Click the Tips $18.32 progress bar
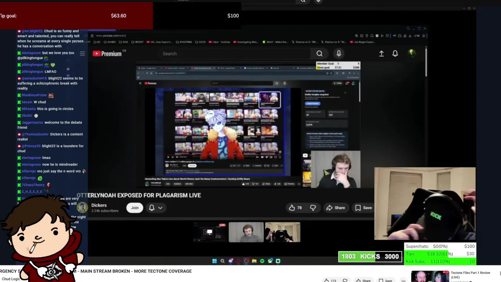The image size is (501, 282). [x=440, y=254]
